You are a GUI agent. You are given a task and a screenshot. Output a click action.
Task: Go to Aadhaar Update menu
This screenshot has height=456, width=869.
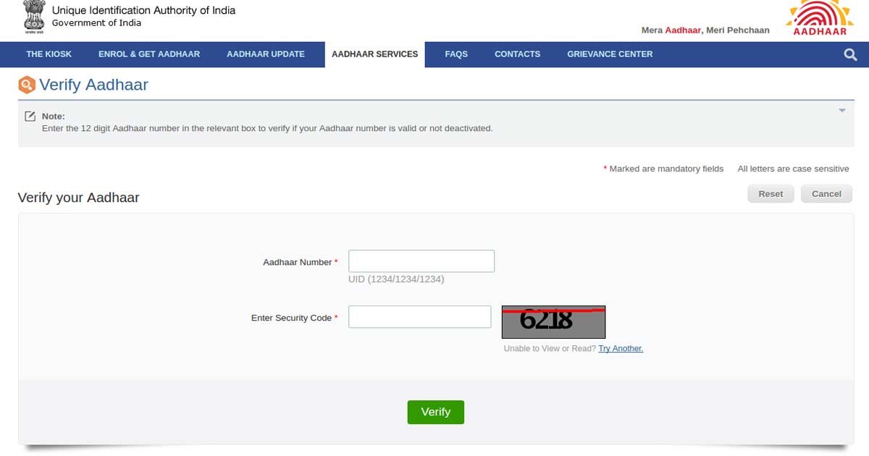(266, 54)
